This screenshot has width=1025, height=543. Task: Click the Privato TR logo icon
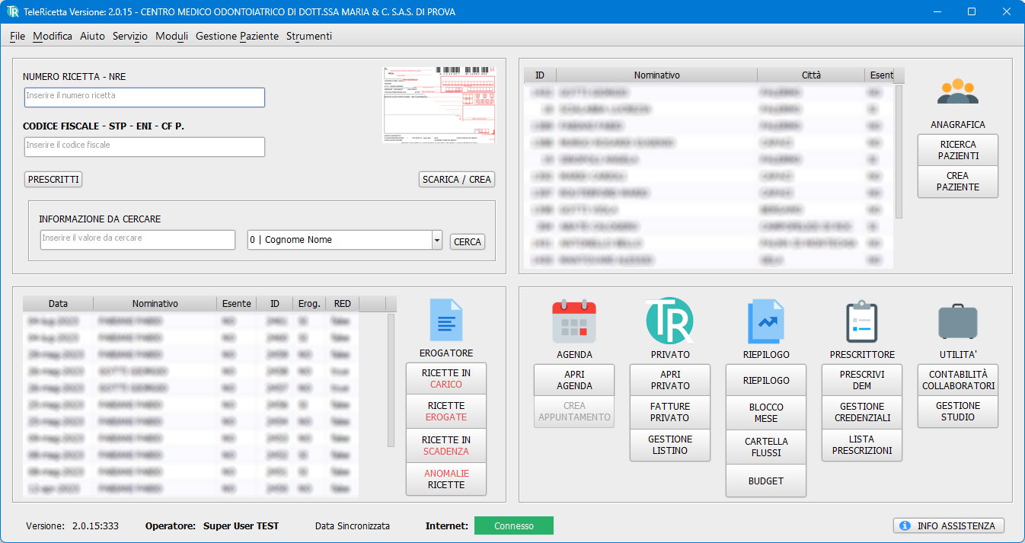[x=669, y=321]
